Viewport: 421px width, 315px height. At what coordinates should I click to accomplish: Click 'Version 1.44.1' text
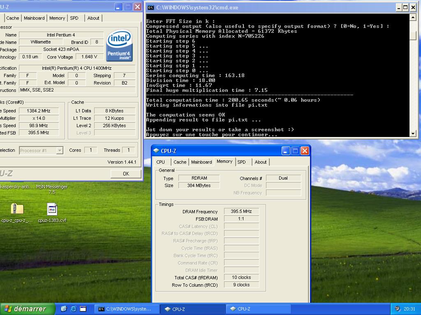point(122,162)
